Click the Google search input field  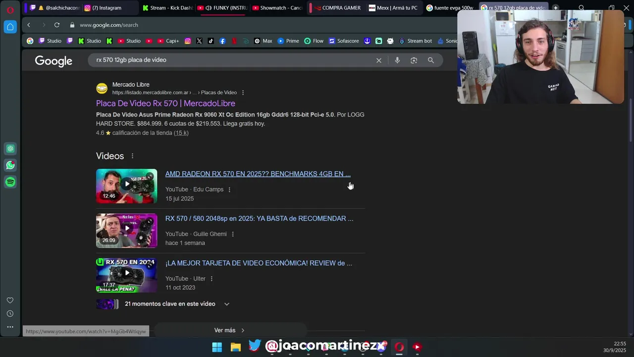[x=233, y=60]
